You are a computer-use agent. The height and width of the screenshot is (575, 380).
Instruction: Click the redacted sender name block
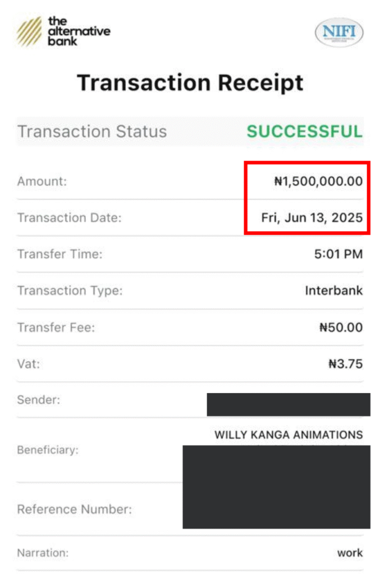click(288, 404)
